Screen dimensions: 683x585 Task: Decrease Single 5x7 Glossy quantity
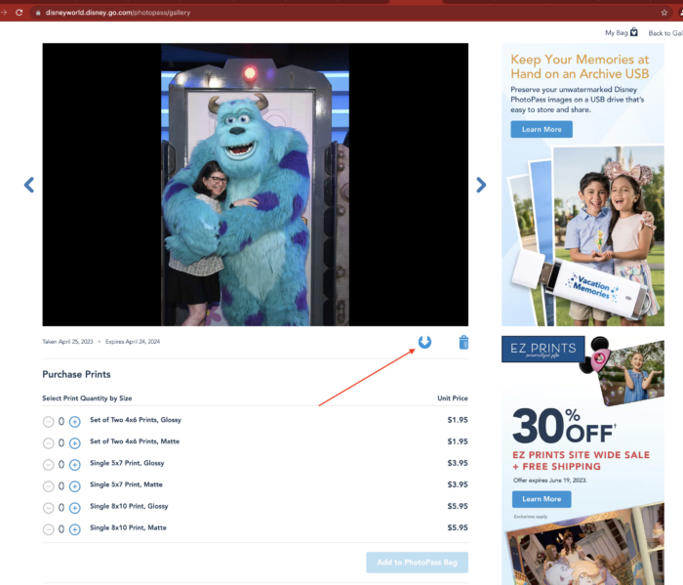[49, 465]
